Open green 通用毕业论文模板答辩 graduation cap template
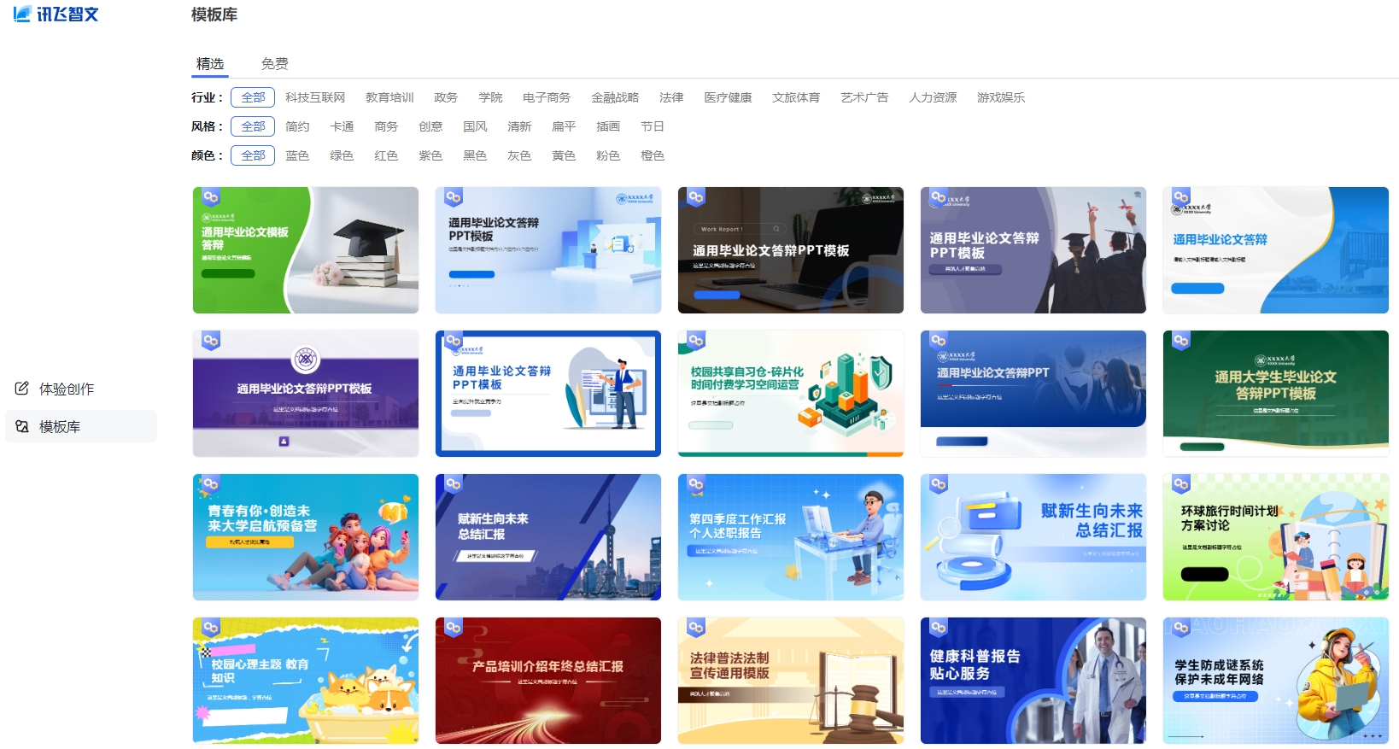 pyautogui.click(x=306, y=250)
